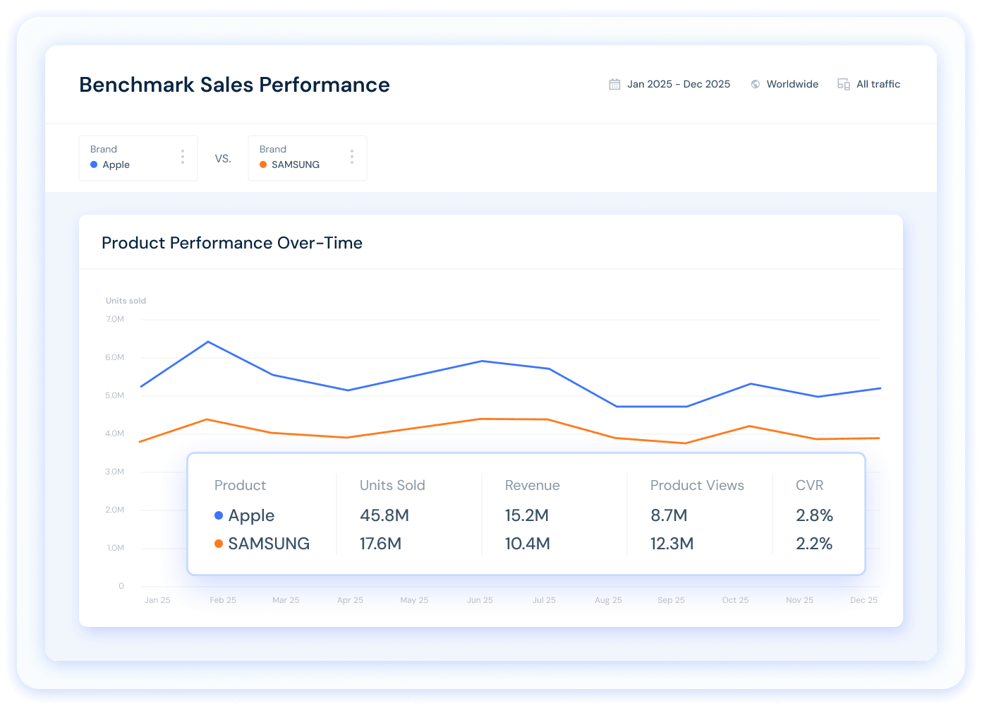The width and height of the screenshot is (982, 706).
Task: Click the 4.0M y-axis label
Action: (x=115, y=433)
